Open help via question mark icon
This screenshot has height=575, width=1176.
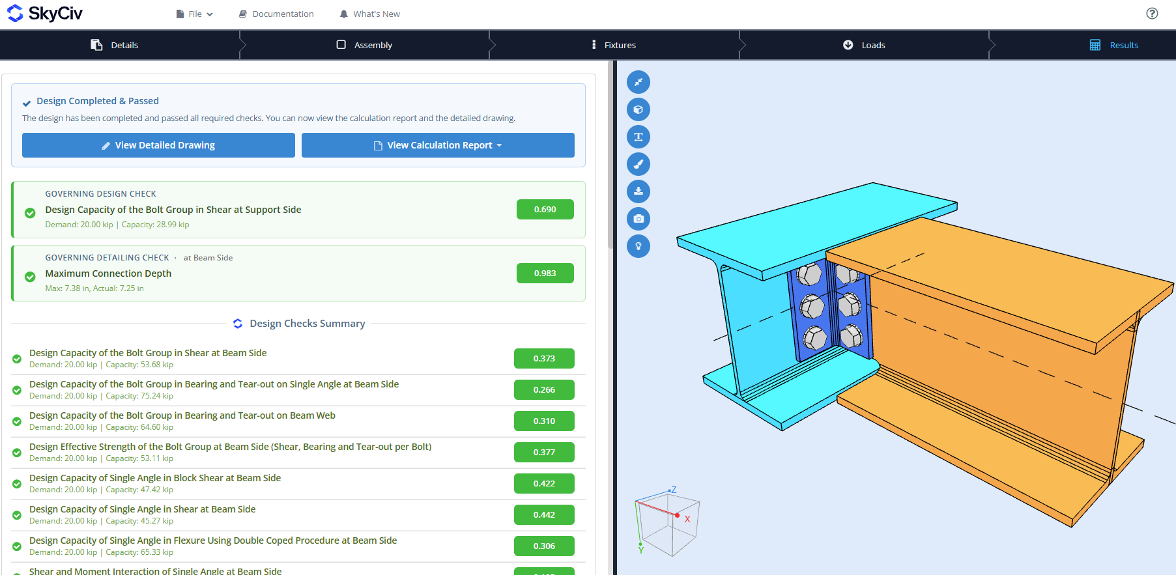tap(1152, 14)
